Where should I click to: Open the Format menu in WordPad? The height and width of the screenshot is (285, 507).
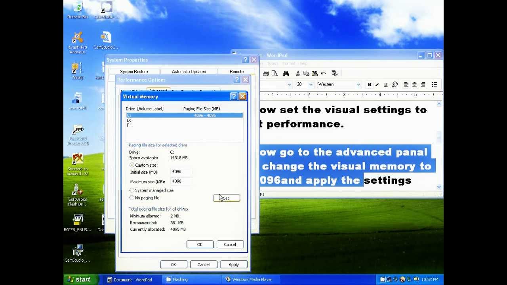coord(289,63)
